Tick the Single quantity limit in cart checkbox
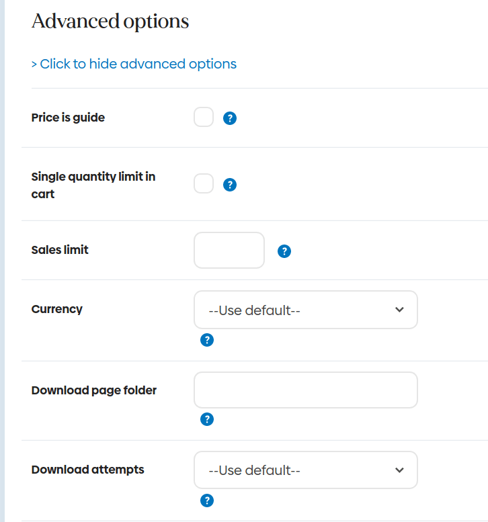Viewport: 488px width, 522px height. [204, 183]
